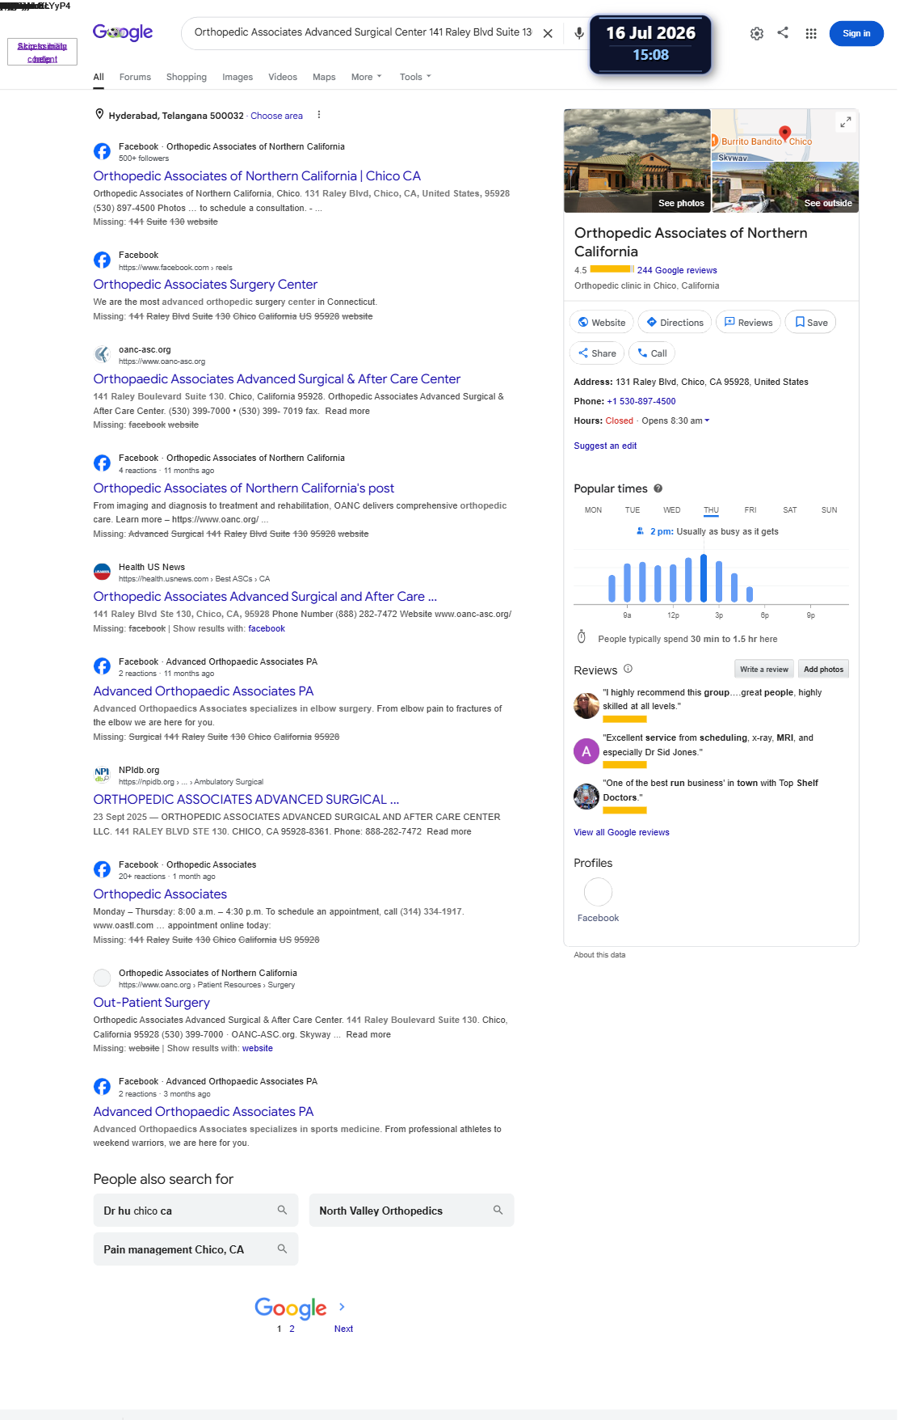Open the See photos thumbnail
This screenshot has height=1420, width=908.
(x=637, y=161)
